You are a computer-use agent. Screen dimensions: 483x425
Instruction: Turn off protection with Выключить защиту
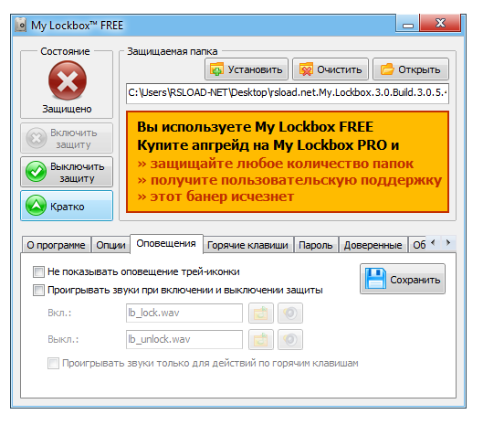tap(67, 172)
